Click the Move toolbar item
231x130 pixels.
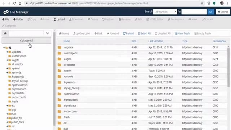coord(45,19)
